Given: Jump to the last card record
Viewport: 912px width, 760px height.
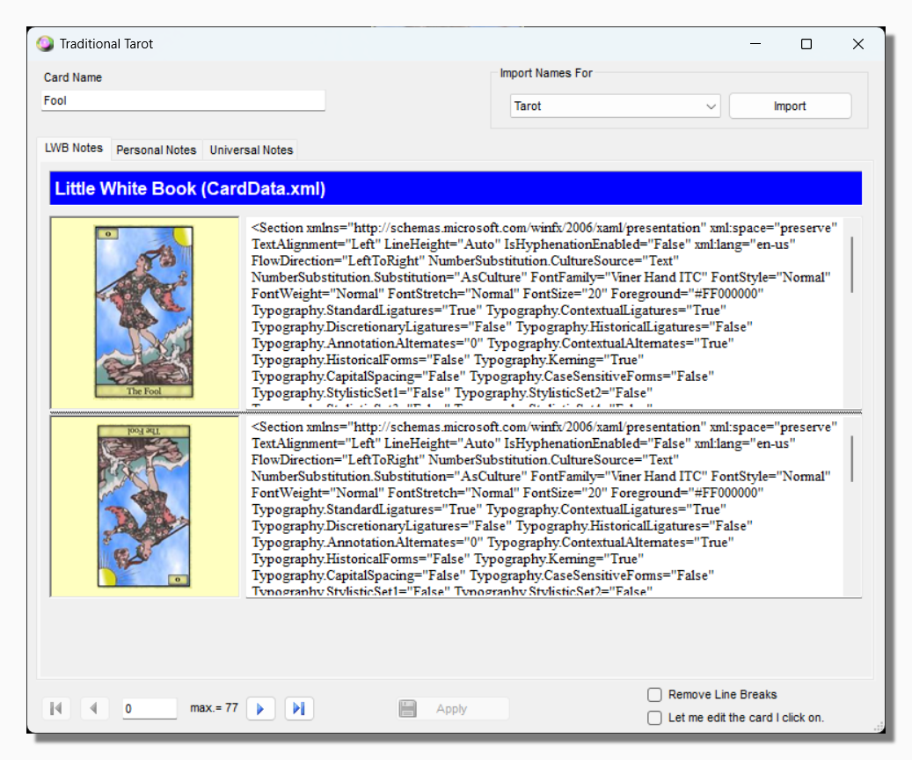Looking at the screenshot, I should (x=299, y=708).
